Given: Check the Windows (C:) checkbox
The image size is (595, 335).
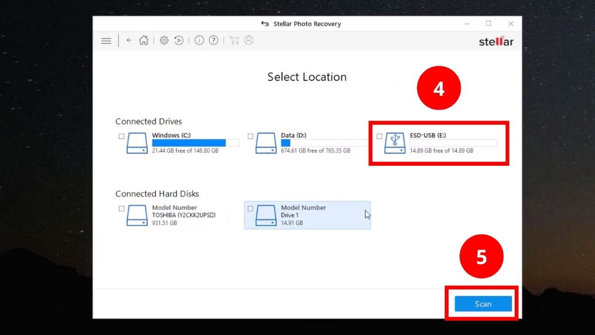Looking at the screenshot, I should tap(121, 136).
